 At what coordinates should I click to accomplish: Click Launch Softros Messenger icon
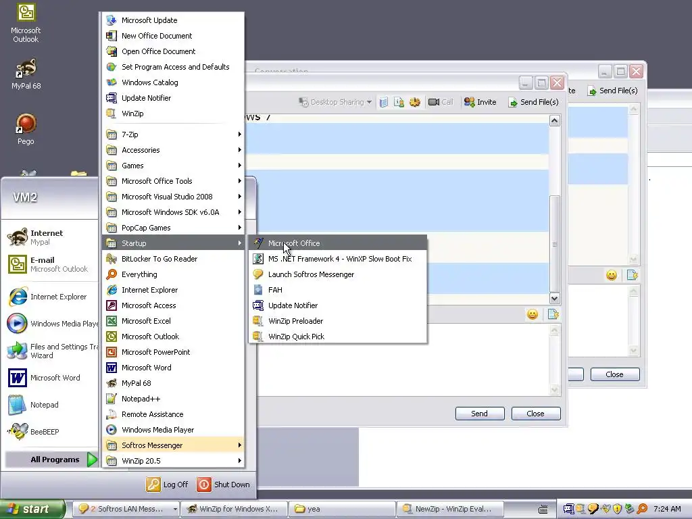[x=258, y=274]
